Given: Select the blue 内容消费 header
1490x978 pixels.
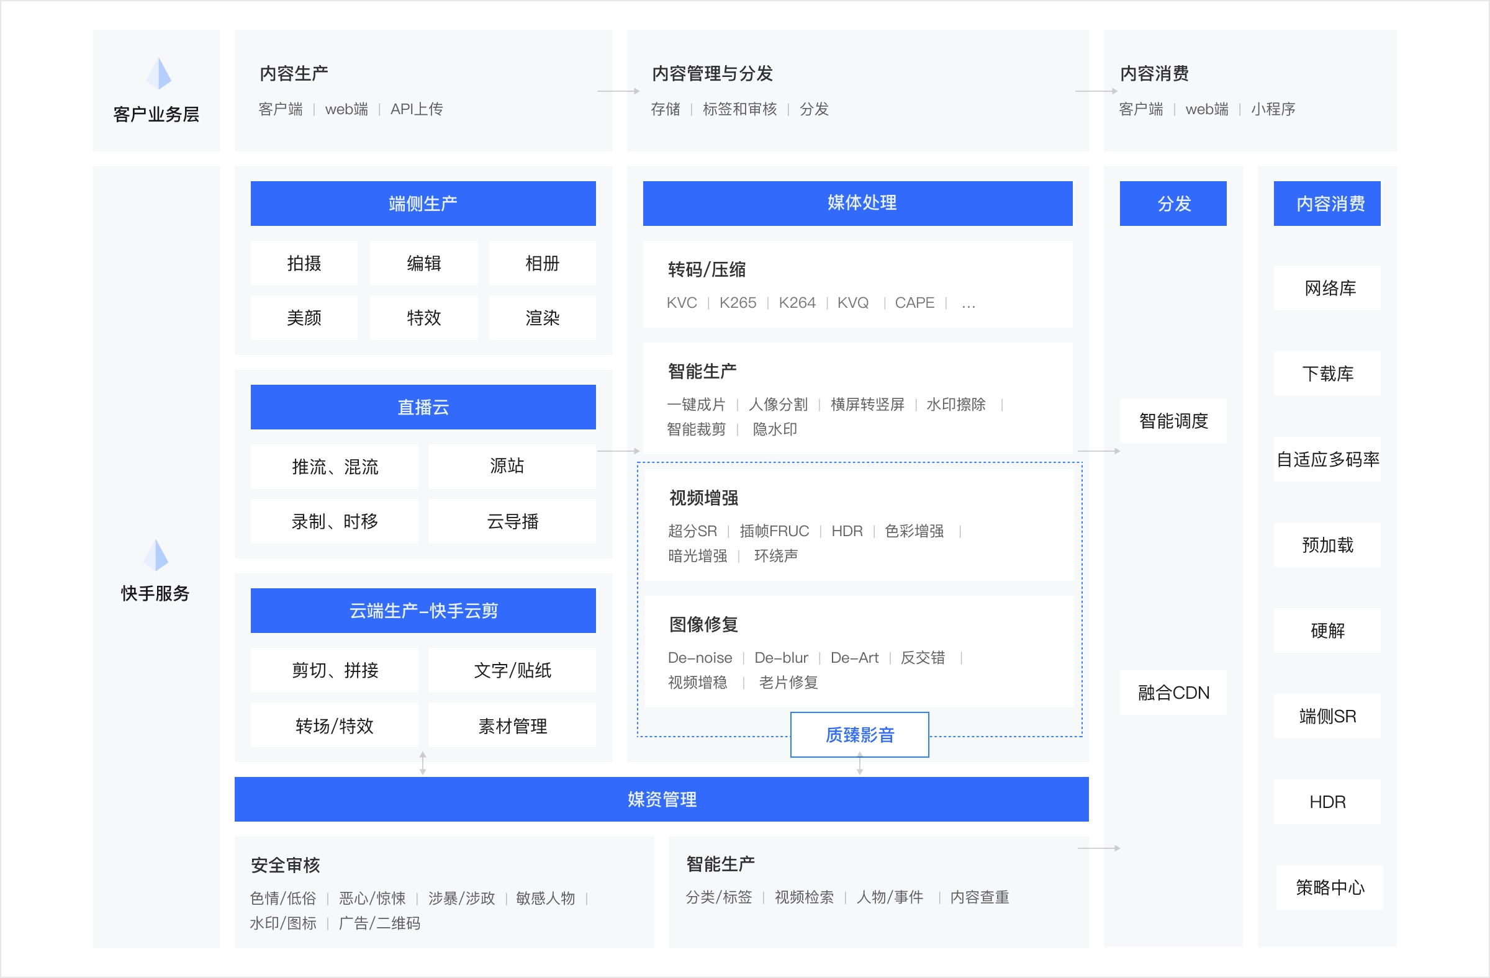Looking at the screenshot, I should 1327,204.
